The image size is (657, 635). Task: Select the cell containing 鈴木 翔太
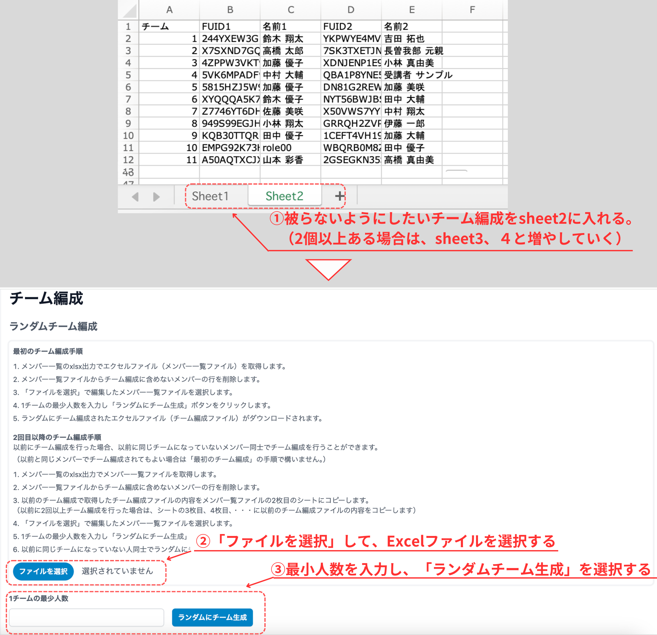290,38
